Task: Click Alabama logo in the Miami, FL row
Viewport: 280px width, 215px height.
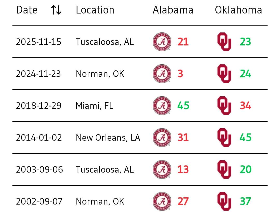Action: 162,106
